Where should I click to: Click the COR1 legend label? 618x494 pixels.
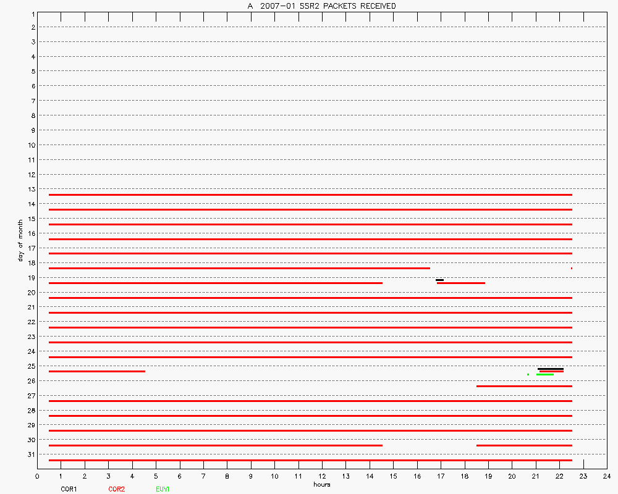(x=69, y=489)
